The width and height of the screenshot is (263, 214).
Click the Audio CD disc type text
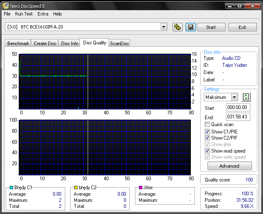click(231, 58)
